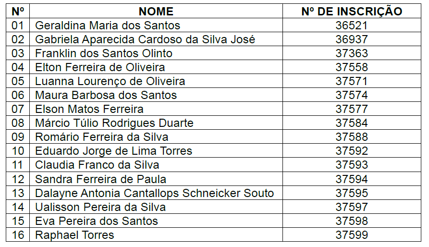
Task: Click Gabriela Aparecida Cardoso da Silva José
Action: (x=145, y=39)
